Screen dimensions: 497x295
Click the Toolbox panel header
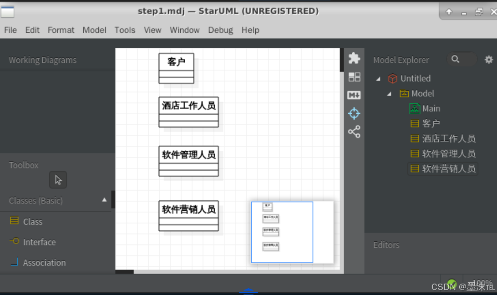24,165
